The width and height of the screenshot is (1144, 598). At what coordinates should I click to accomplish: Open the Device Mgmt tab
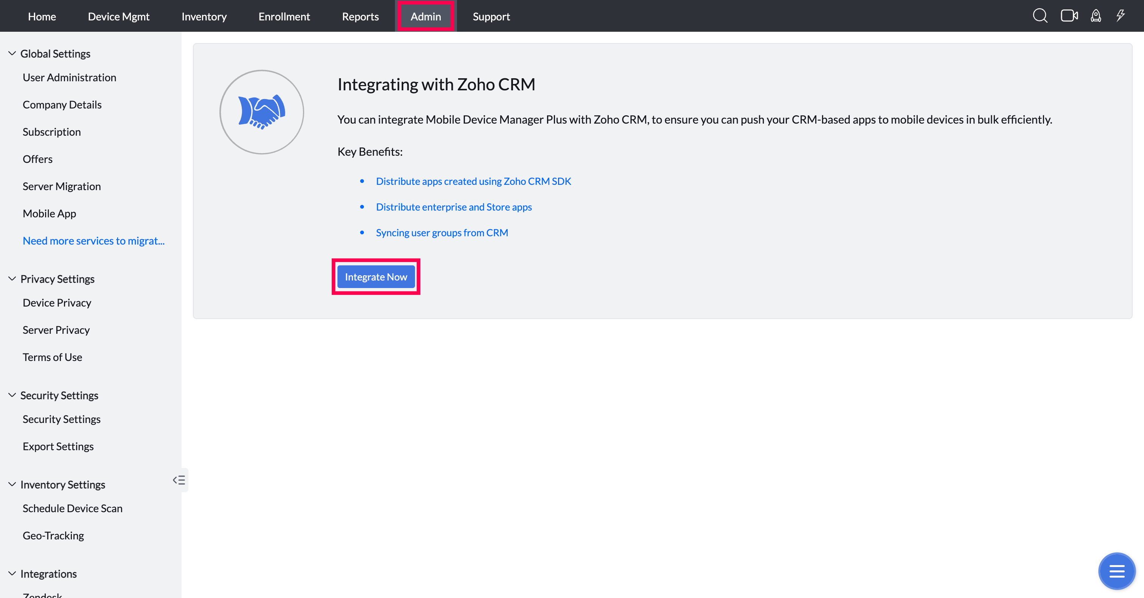(x=118, y=16)
